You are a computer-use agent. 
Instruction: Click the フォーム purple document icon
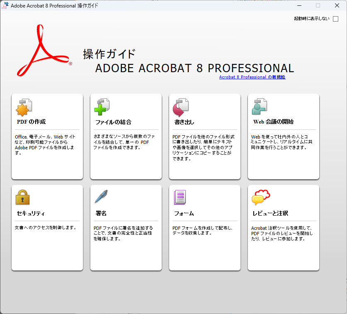pyautogui.click(x=180, y=197)
